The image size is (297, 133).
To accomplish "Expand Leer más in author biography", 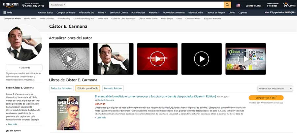I will (12, 124).
